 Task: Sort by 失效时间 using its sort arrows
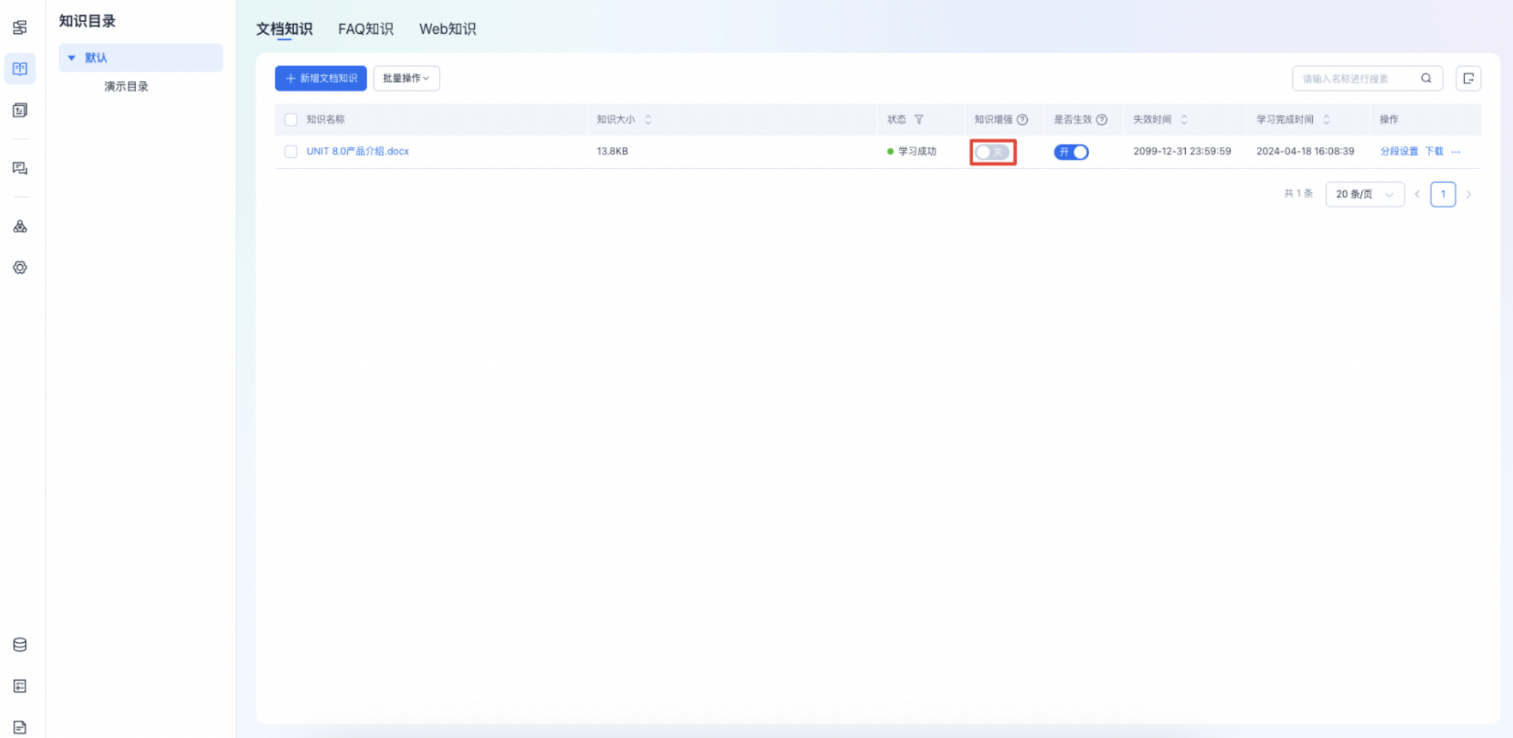coord(1184,119)
